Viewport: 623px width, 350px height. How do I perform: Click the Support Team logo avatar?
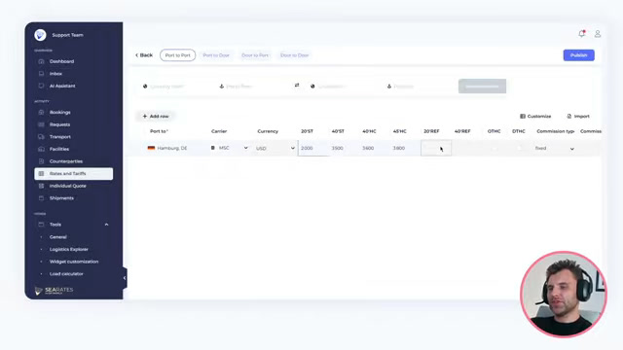[x=40, y=35]
